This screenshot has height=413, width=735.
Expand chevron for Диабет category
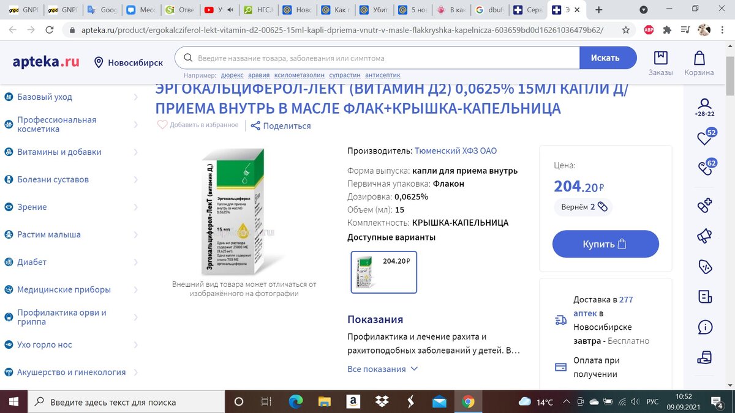[x=135, y=262]
